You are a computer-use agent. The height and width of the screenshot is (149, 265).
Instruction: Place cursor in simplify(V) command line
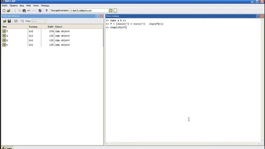pyautogui.click(x=118, y=27)
